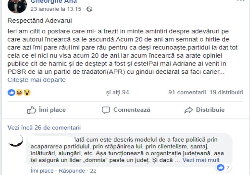Click the wow surprised reaction emoji
This screenshot has width=250, height=175.
click(x=27, y=92)
